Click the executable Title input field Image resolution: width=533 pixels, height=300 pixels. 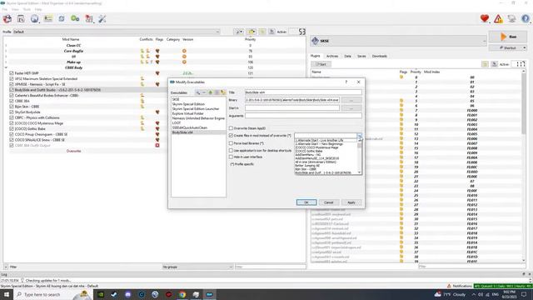303,92
